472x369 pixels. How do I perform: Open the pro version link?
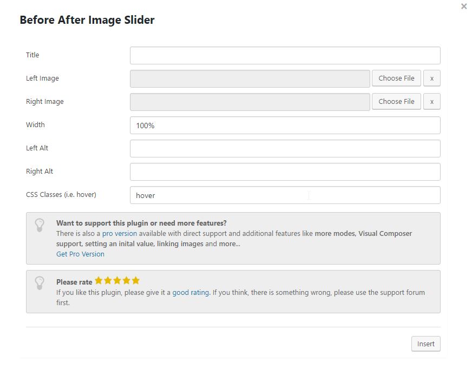(120, 234)
